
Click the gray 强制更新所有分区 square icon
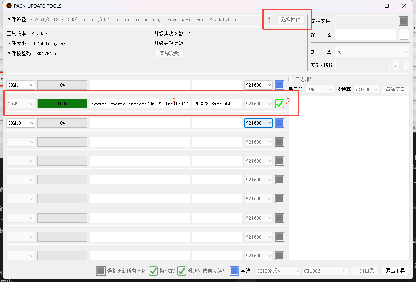(x=101, y=271)
